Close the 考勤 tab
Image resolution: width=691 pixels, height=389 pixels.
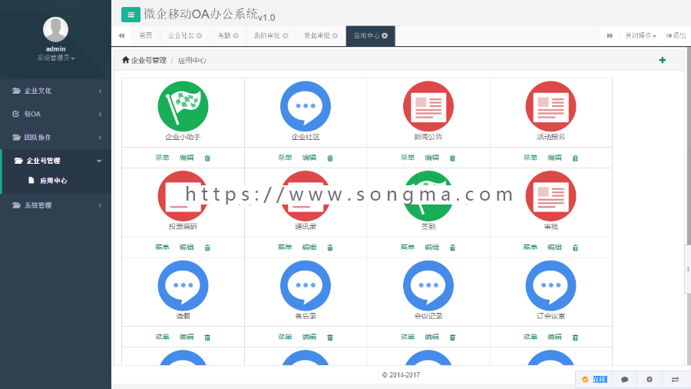pos(236,35)
